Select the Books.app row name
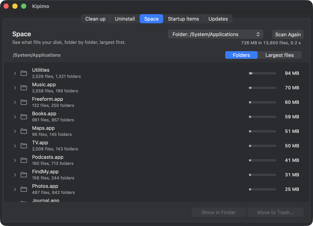This screenshot has height=226, width=313. 44,114
